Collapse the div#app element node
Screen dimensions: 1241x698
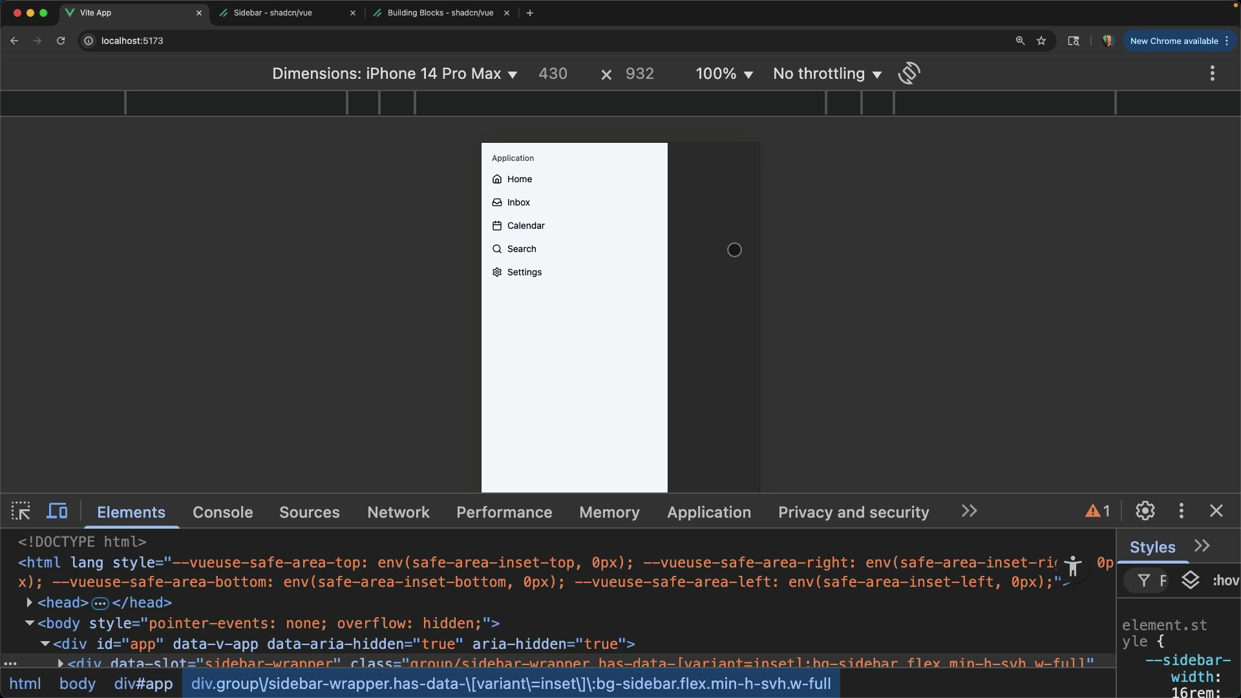click(45, 644)
